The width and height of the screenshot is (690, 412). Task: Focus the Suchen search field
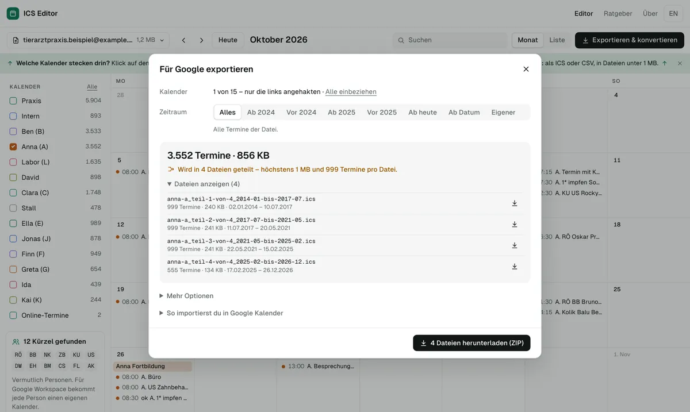pyautogui.click(x=450, y=40)
